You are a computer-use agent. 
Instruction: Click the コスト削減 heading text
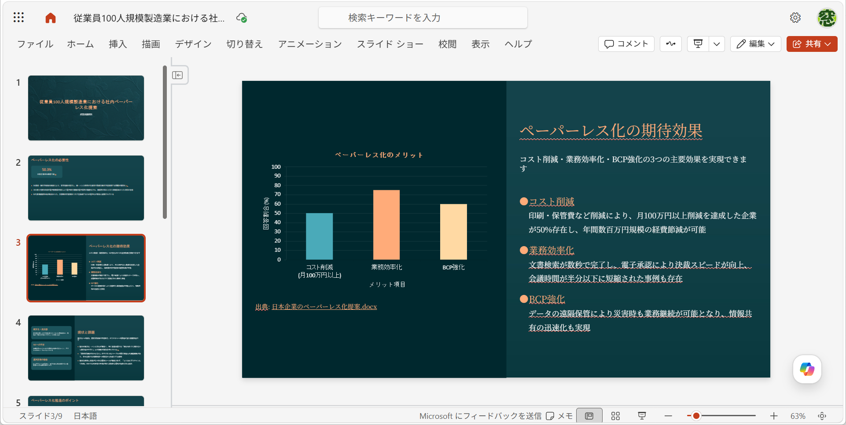(552, 202)
